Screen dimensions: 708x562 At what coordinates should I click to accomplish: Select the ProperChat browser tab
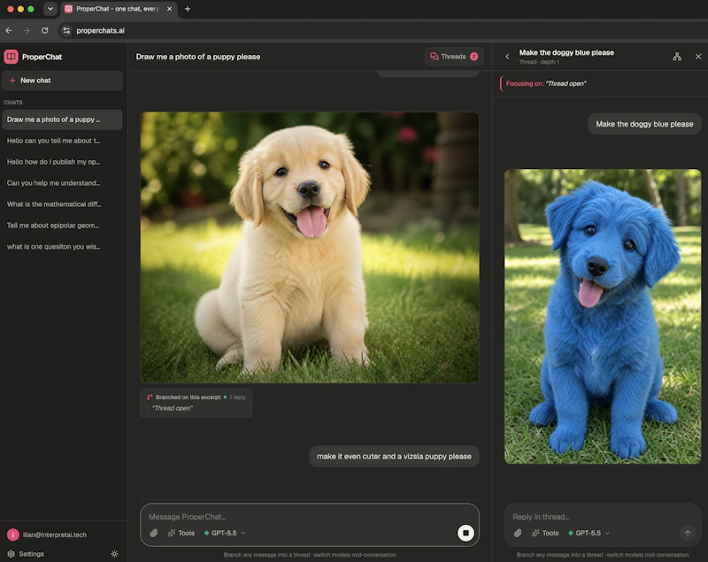coord(119,9)
